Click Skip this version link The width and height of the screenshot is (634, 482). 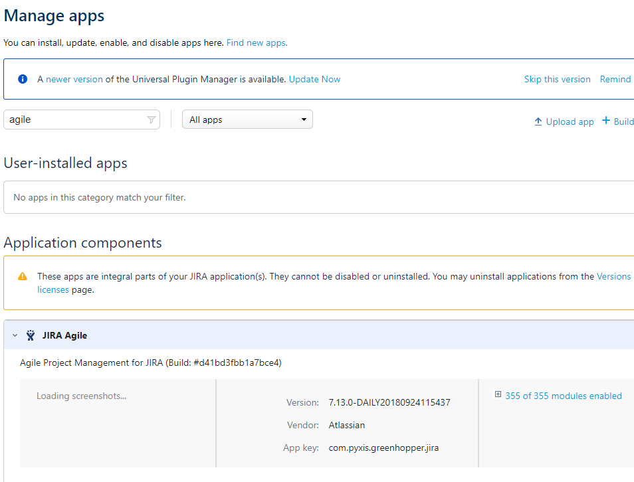557,79
